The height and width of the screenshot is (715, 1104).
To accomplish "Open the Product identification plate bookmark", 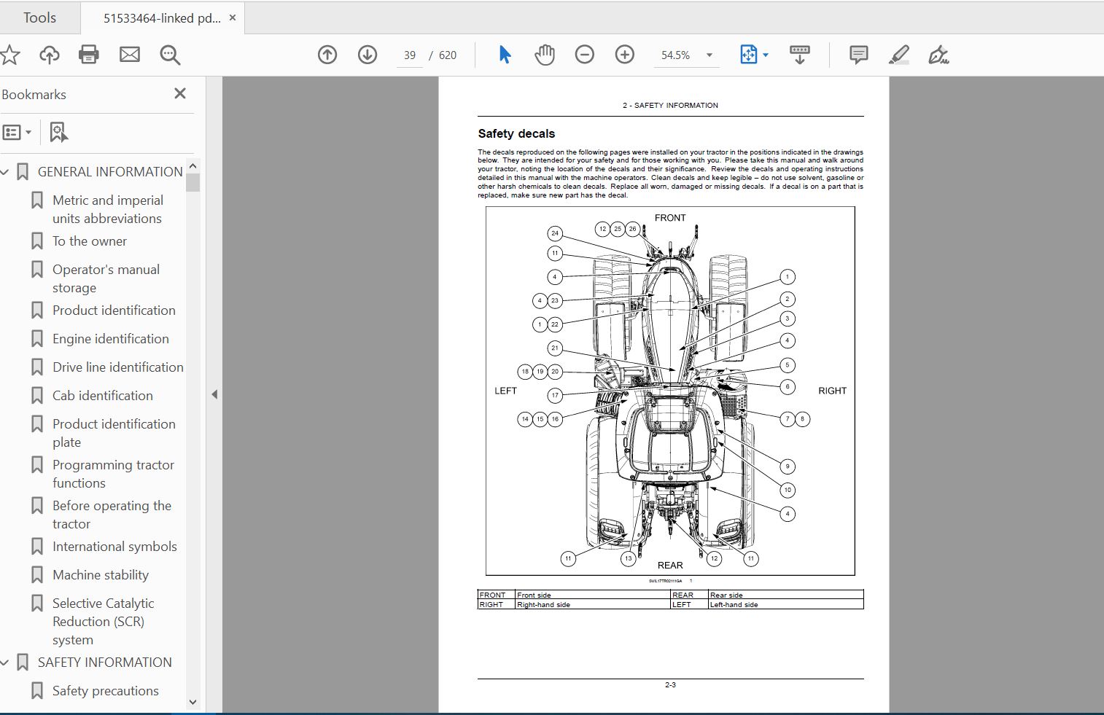I will (114, 433).
